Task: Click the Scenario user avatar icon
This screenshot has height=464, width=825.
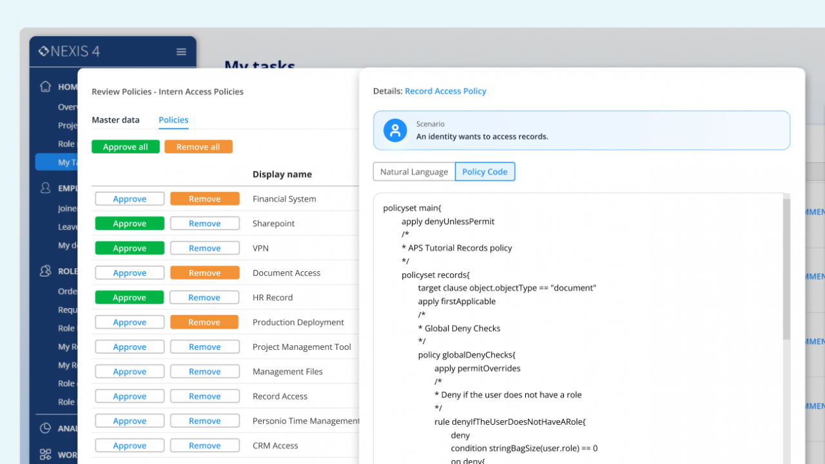Action: click(395, 130)
